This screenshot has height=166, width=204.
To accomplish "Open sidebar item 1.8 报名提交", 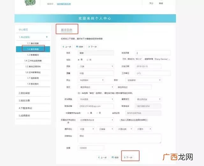I will pyautogui.click(x=33, y=84).
